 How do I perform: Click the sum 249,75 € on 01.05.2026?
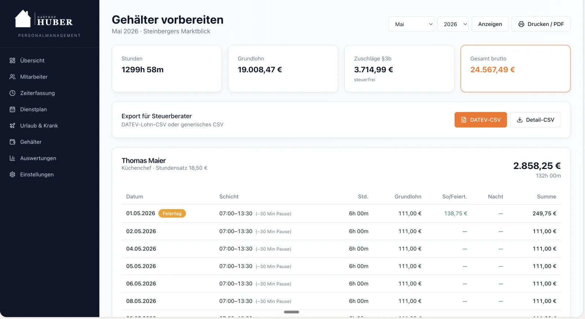tap(544, 214)
